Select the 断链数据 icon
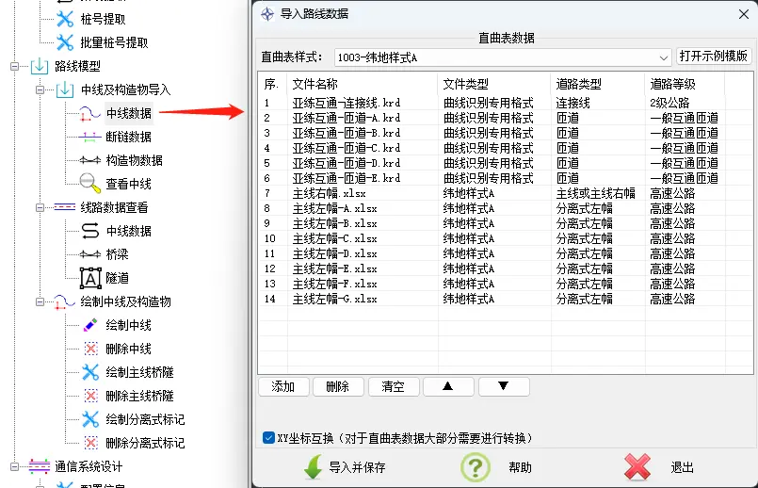The width and height of the screenshot is (758, 488). coord(89,137)
